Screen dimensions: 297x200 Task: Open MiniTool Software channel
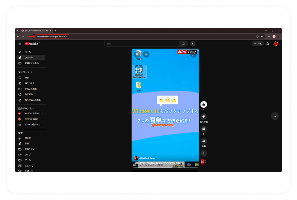[31, 113]
